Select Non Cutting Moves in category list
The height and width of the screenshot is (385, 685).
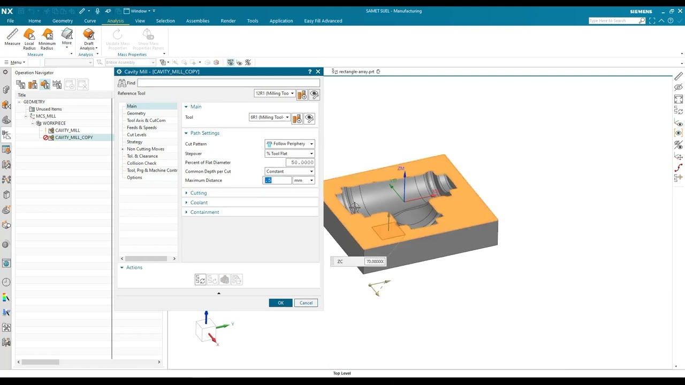point(146,149)
